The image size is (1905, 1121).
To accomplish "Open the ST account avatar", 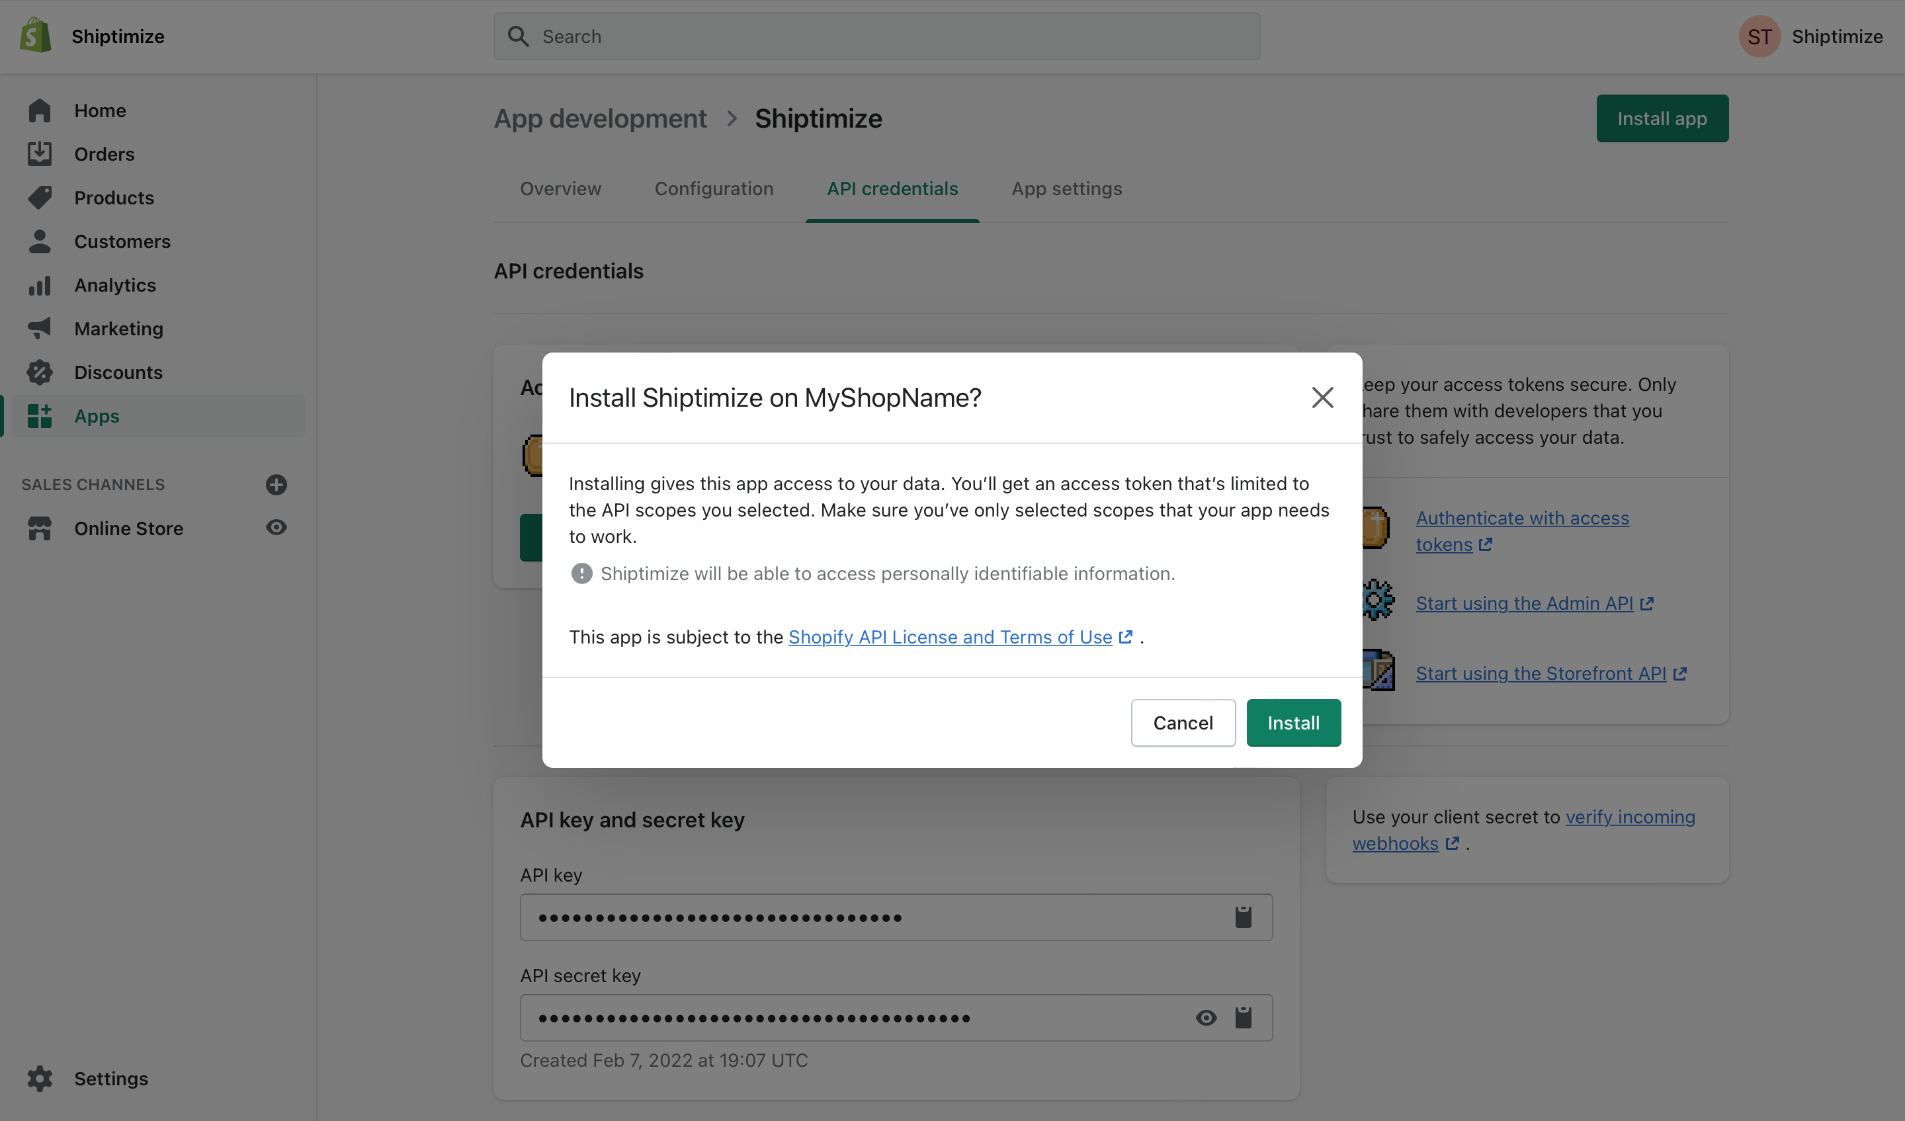I will pos(1759,36).
